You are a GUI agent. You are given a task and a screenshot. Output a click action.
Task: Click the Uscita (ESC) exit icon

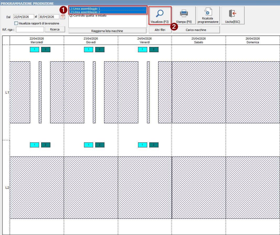(x=232, y=13)
